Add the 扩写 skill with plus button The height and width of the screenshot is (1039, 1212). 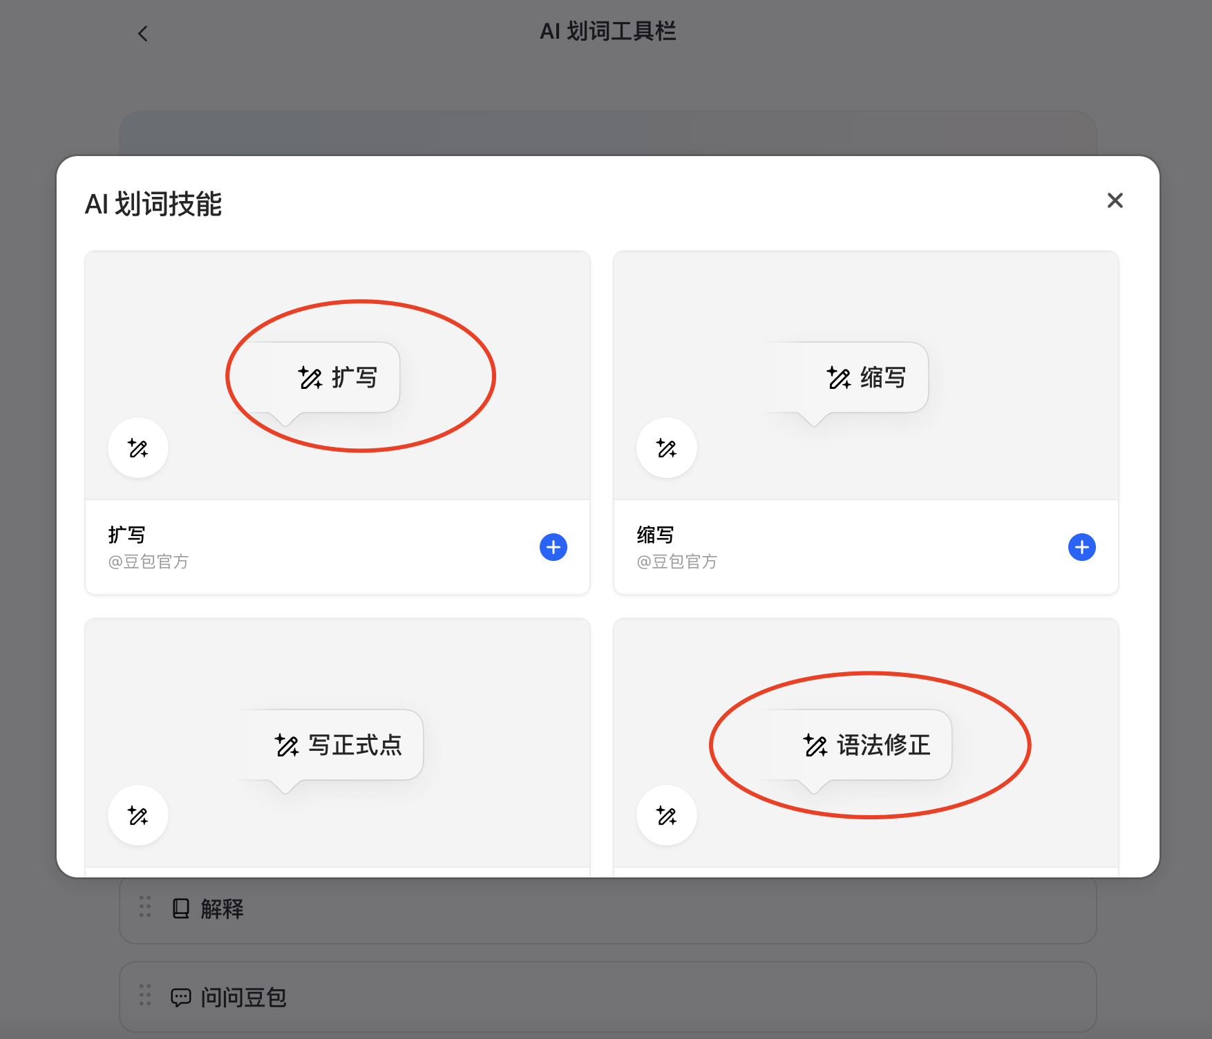pyautogui.click(x=553, y=547)
